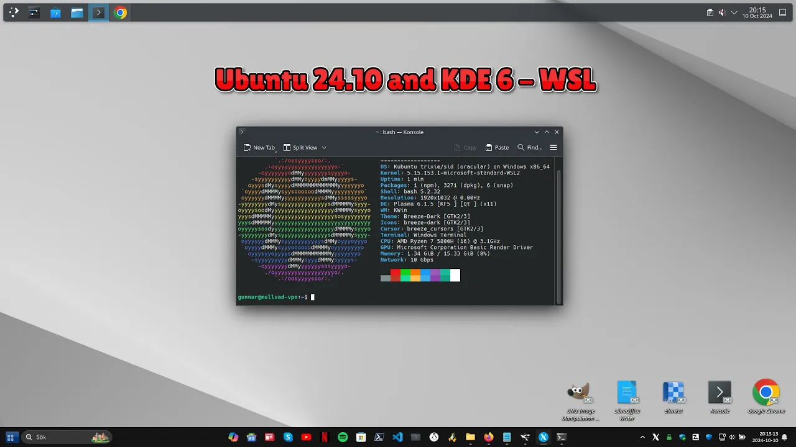Click the CPU: AMD Ryzen 7 5800H line
Screen dimensions: 796x447
(x=440, y=242)
